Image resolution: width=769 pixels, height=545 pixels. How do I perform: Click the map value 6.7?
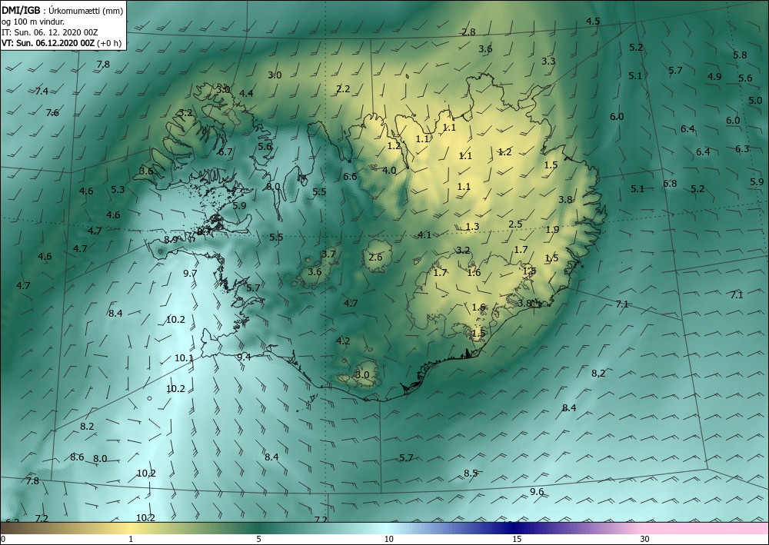225,152
